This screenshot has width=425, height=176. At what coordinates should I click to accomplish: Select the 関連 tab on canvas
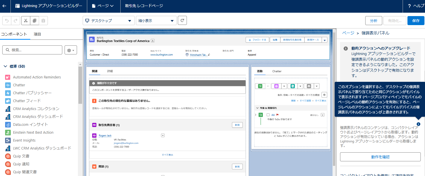pyautogui.click(x=95, y=71)
